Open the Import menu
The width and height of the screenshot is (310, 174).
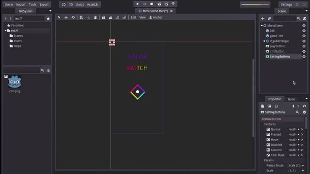21,4
